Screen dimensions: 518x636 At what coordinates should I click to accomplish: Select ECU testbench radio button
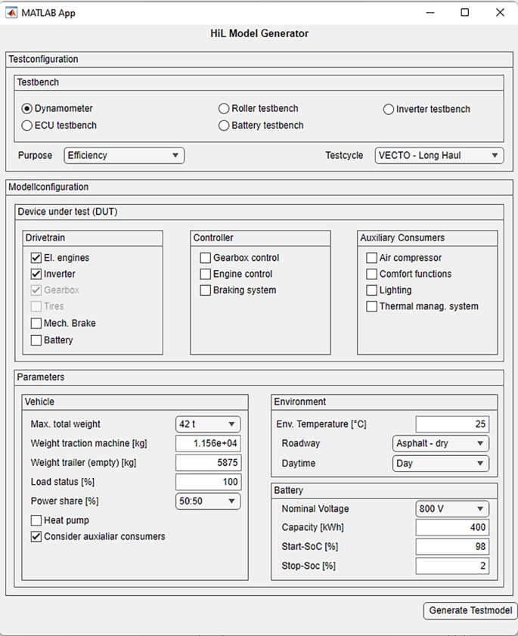tap(27, 126)
